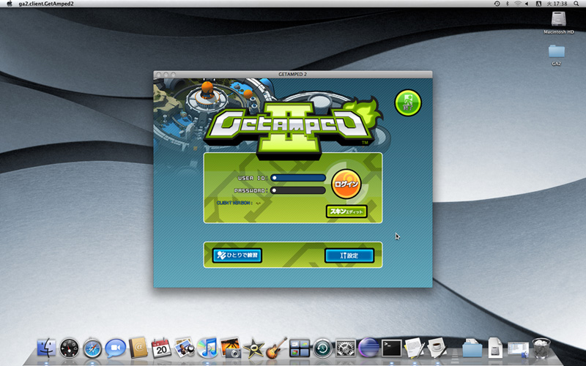Focus the PASSWORD input field

(x=298, y=190)
